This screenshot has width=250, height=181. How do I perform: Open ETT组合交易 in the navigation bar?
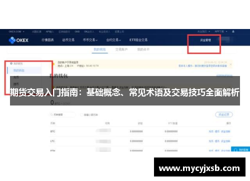coord(138,40)
